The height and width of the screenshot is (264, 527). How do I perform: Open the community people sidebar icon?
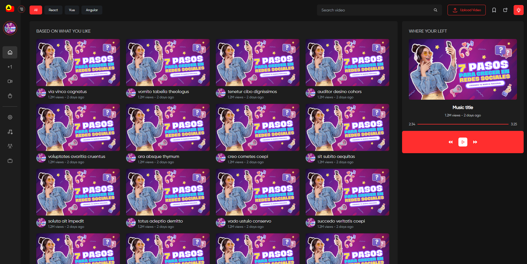(10, 146)
